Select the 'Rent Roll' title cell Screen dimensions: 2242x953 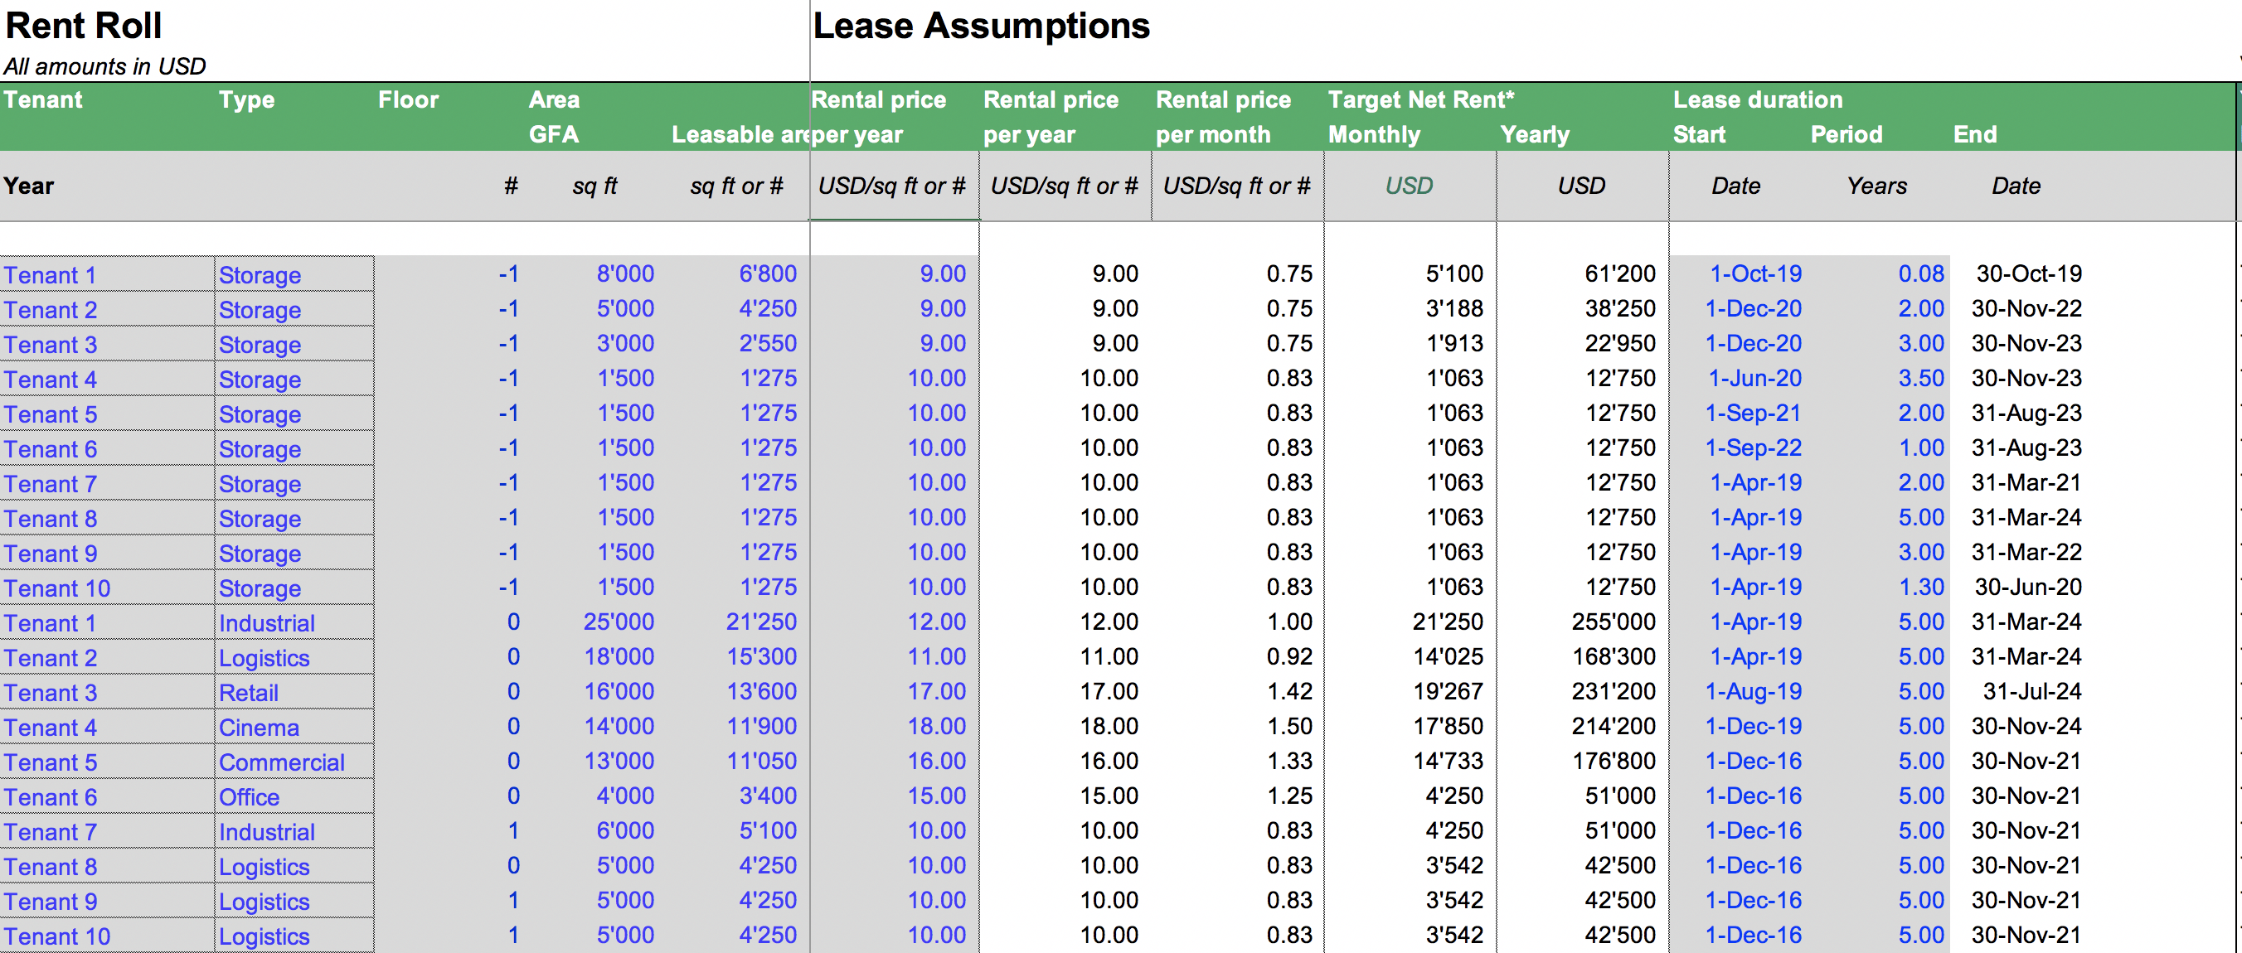(84, 25)
